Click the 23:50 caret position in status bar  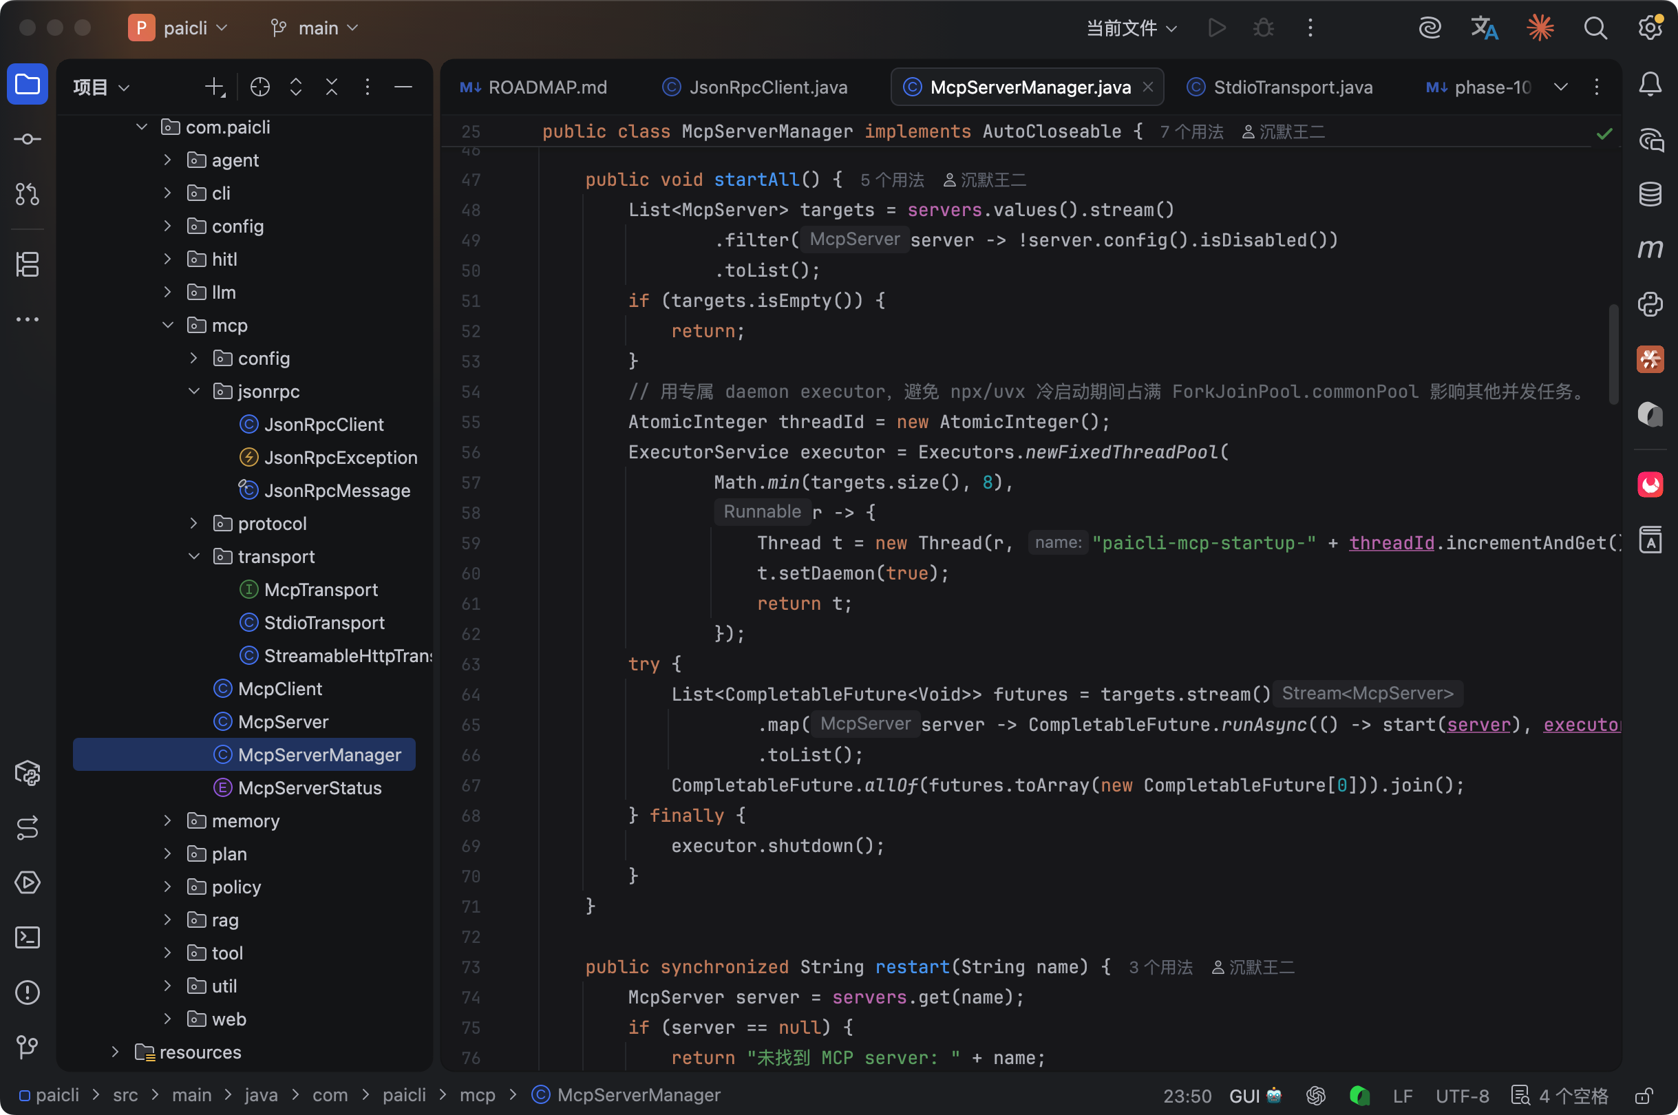1187,1096
